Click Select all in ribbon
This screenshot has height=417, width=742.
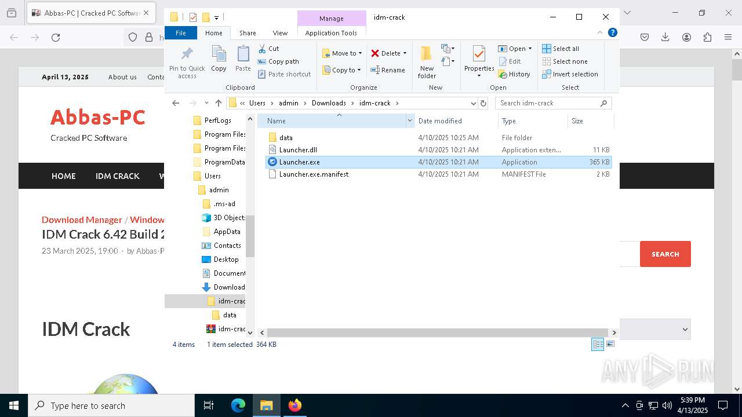(x=561, y=49)
